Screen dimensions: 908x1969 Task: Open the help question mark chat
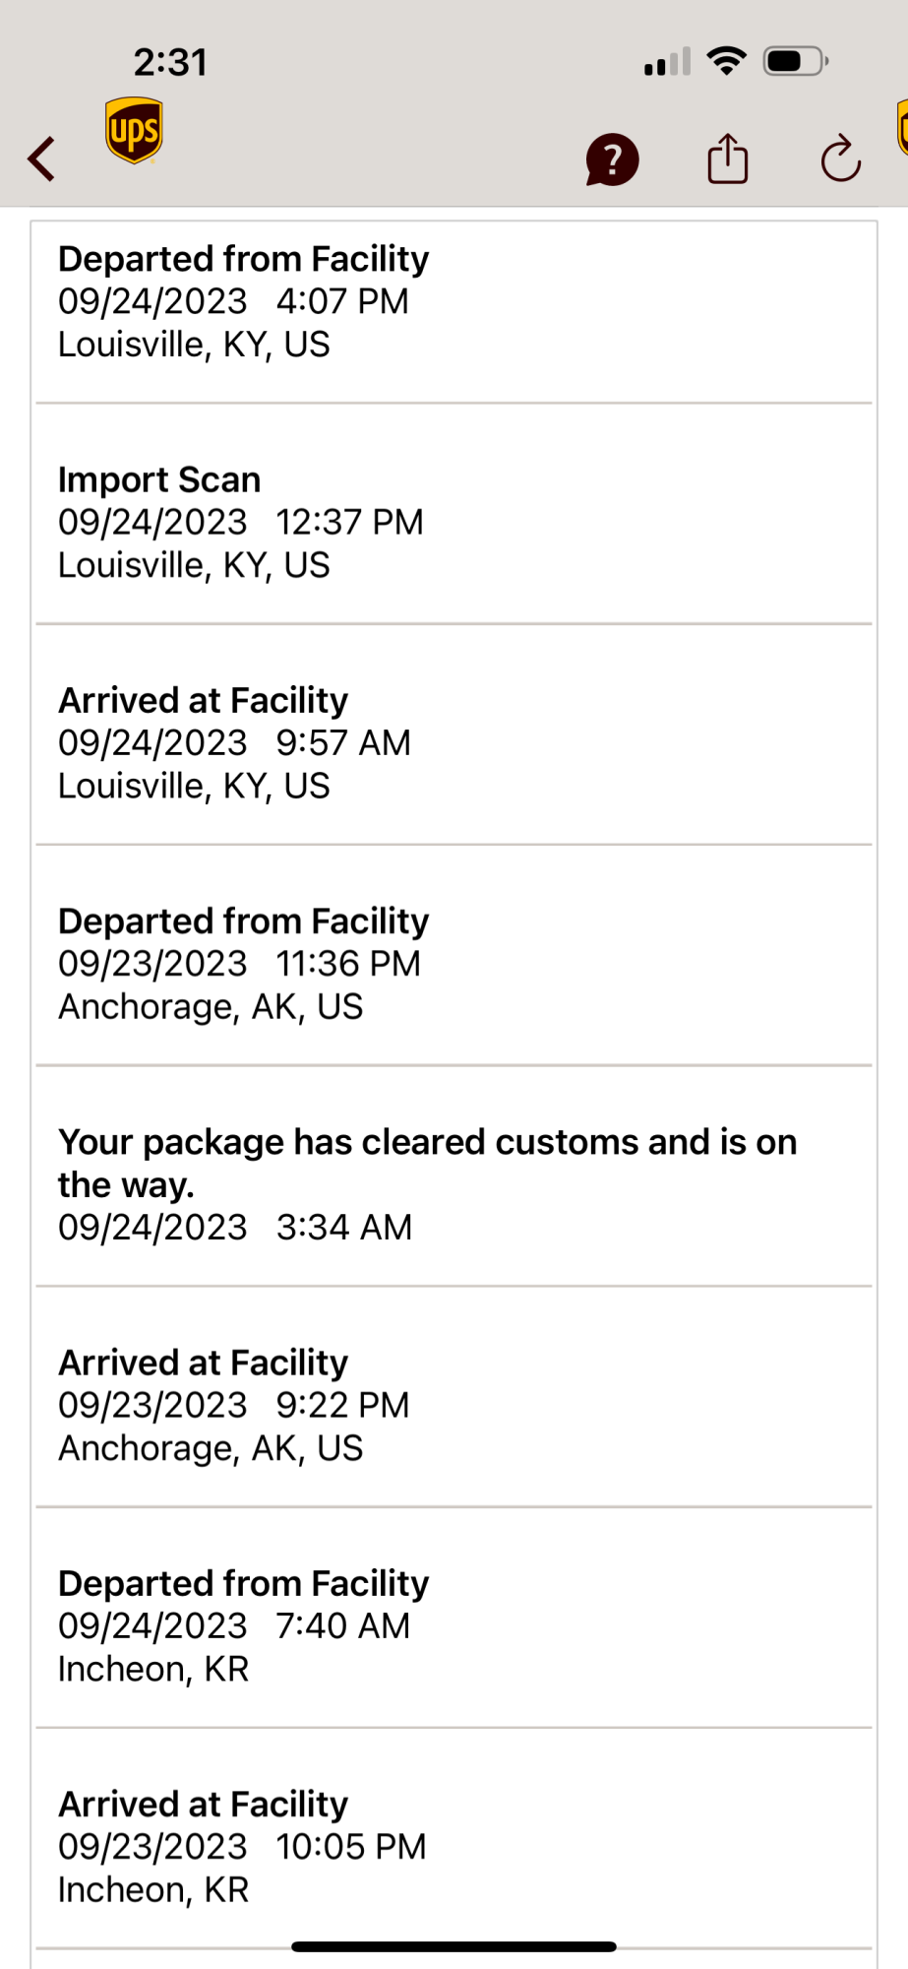[x=612, y=159]
